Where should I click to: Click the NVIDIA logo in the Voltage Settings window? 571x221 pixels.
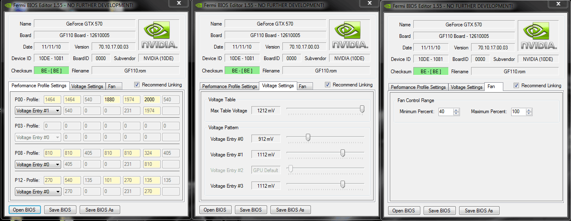click(350, 35)
